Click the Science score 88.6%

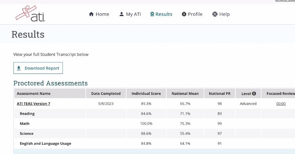point(146,133)
